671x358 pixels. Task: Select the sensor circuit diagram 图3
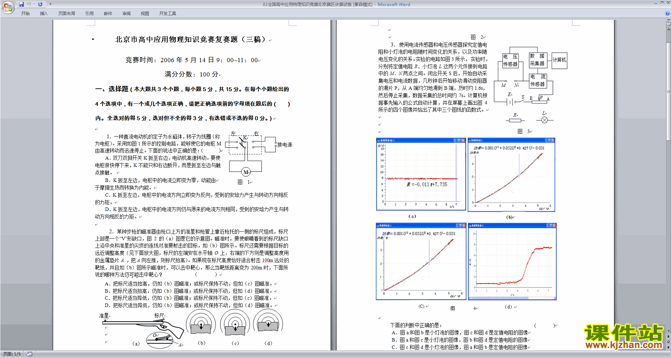[x=530, y=85]
